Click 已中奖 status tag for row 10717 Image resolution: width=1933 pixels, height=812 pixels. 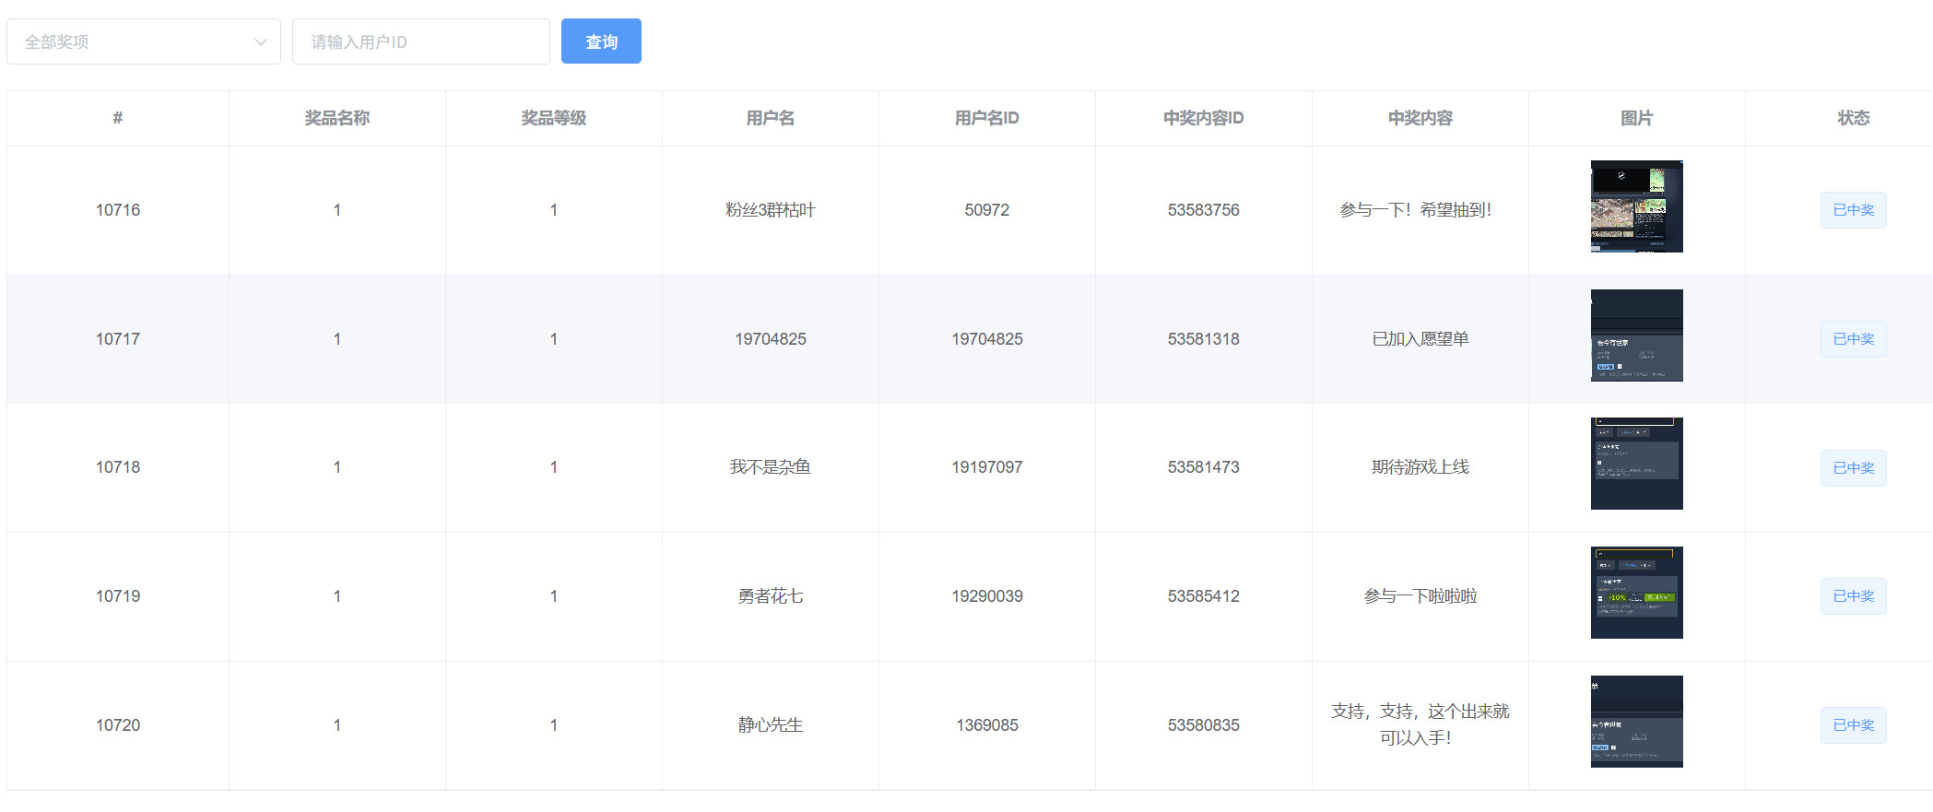tap(1853, 339)
